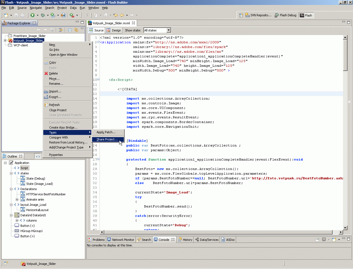Click the Profile toolbar icon
353x269 pixels.
[53, 15]
